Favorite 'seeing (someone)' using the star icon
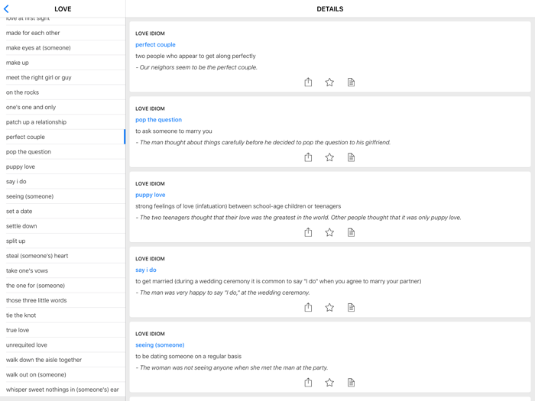 329,382
